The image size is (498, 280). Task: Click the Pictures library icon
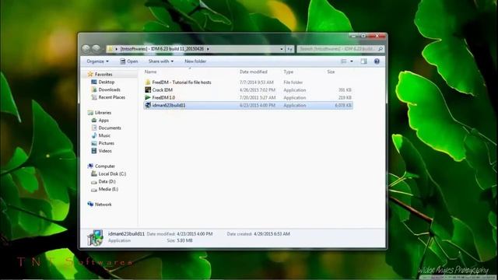[94, 143]
